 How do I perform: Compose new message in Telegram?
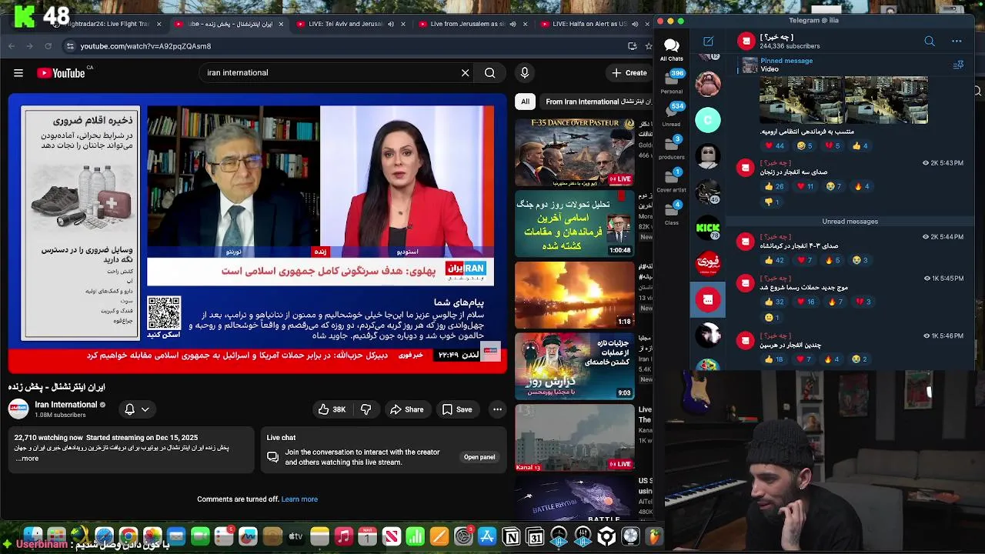(x=708, y=42)
